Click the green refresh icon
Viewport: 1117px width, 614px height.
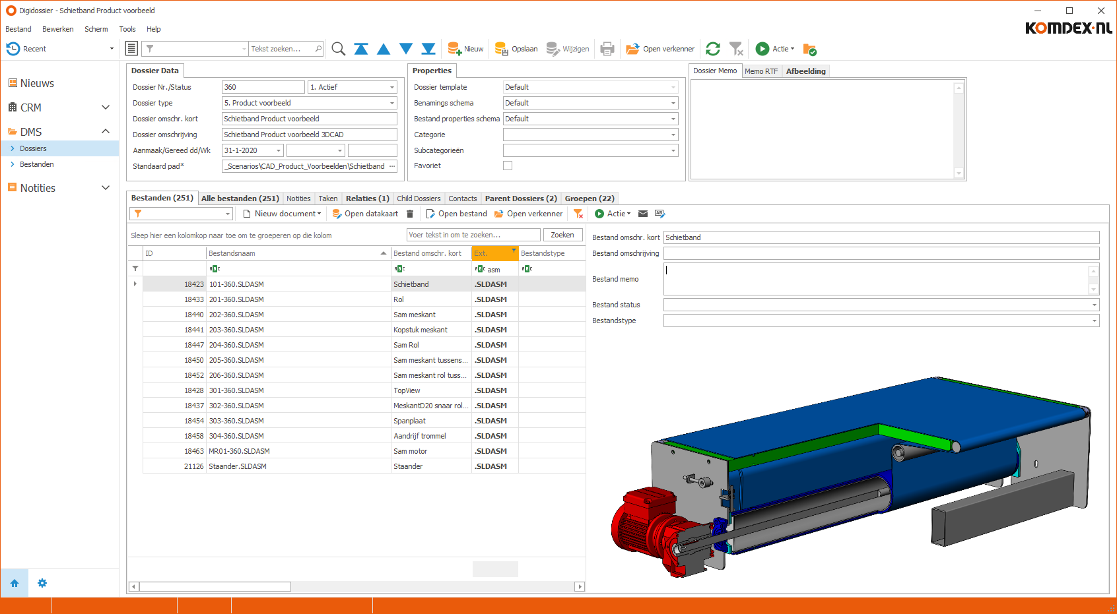[x=713, y=49]
